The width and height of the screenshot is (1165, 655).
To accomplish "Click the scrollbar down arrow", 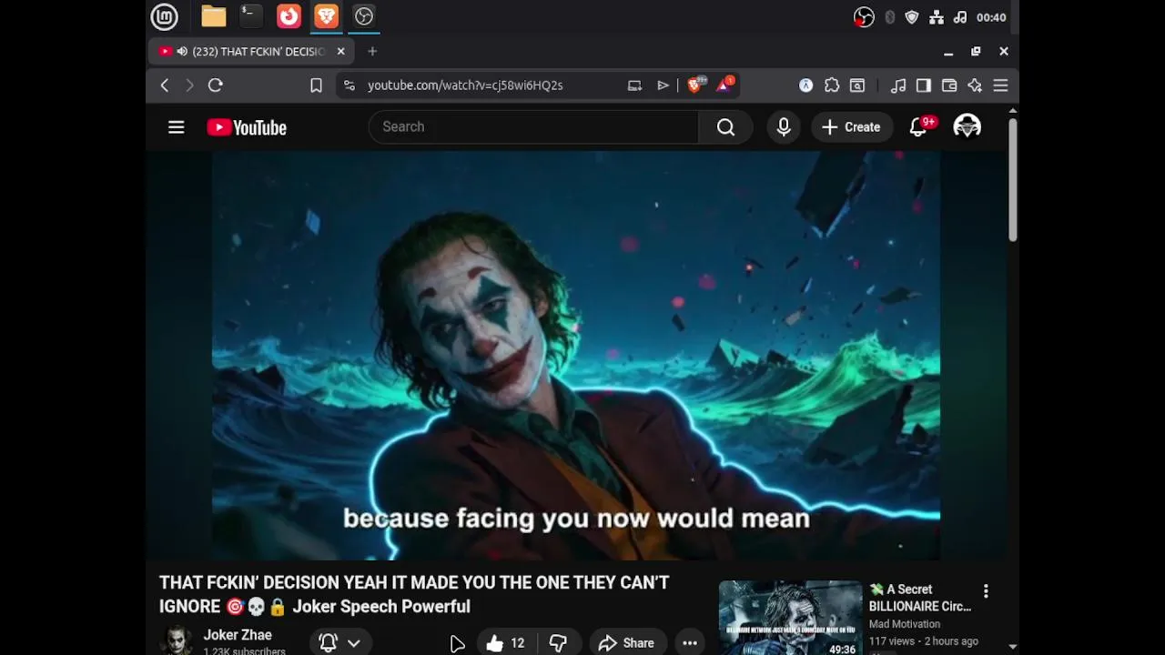I will click(x=1012, y=647).
